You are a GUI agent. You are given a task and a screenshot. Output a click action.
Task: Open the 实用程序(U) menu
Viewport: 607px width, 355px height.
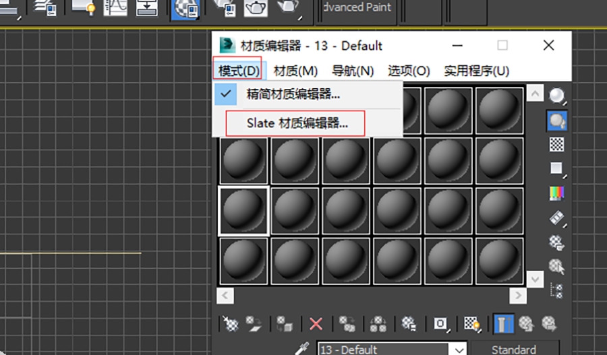pyautogui.click(x=477, y=71)
